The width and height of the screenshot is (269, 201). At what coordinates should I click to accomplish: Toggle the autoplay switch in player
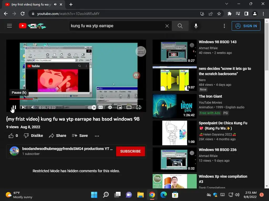(92, 107)
